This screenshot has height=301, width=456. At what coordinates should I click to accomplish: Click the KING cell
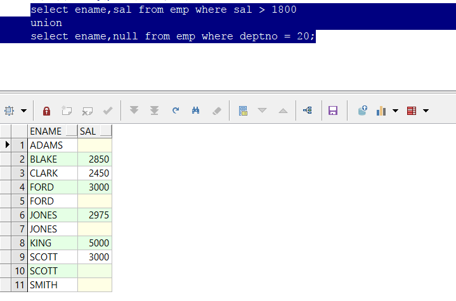click(x=53, y=243)
